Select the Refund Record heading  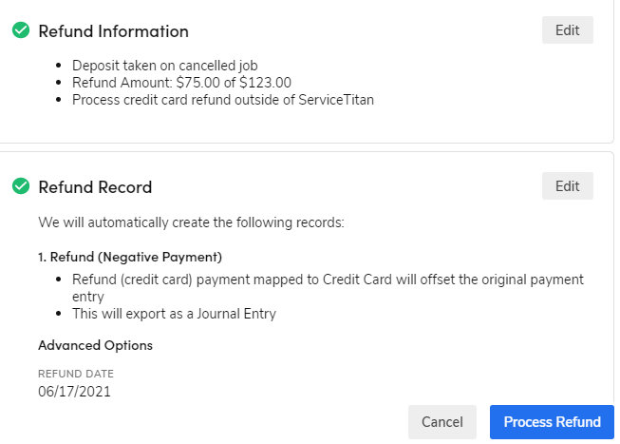pyautogui.click(x=95, y=187)
